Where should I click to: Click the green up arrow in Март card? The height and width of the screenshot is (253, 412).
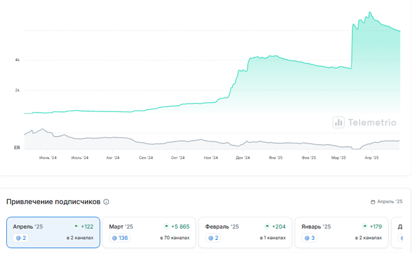[166, 226]
